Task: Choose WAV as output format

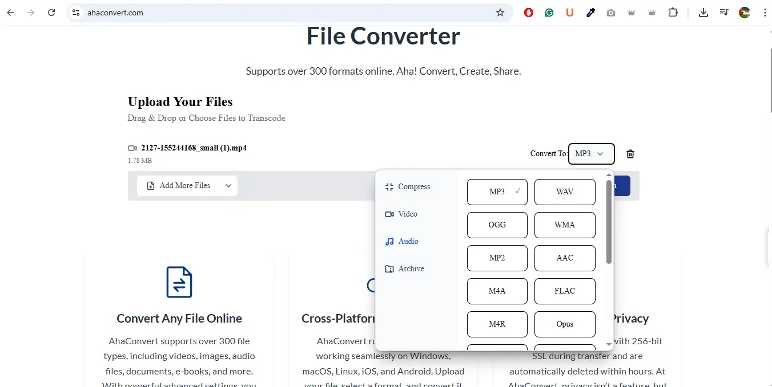Action: click(565, 192)
